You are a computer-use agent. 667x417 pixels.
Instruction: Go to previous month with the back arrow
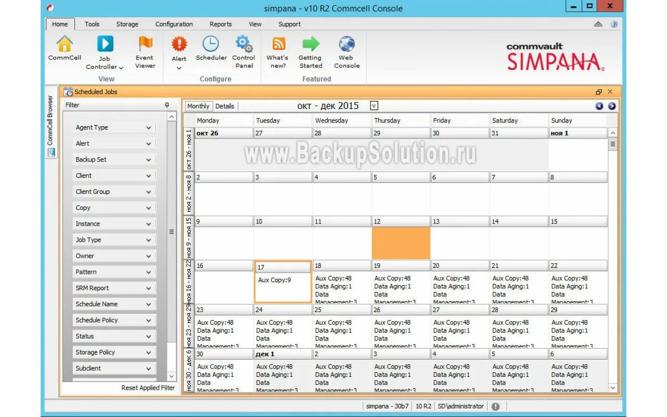point(599,106)
